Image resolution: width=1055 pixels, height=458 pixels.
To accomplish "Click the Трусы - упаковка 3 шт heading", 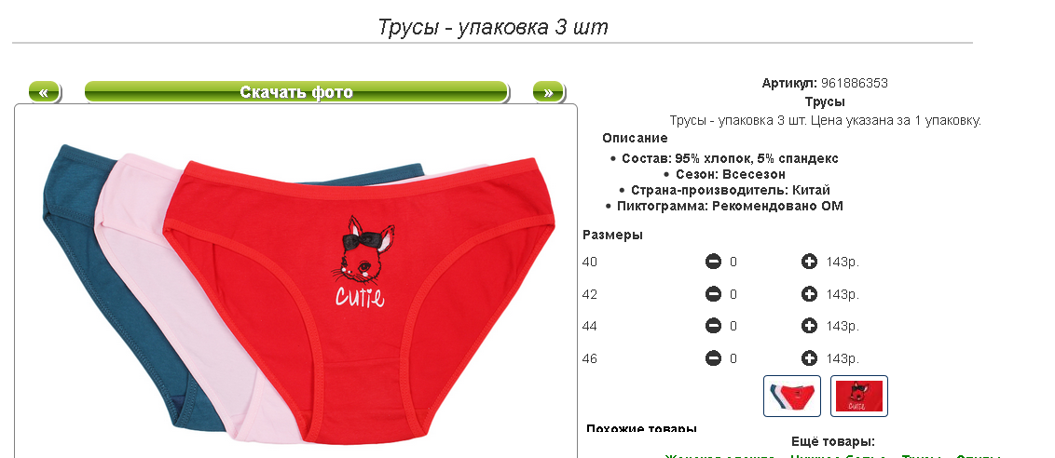I will coord(492,28).
